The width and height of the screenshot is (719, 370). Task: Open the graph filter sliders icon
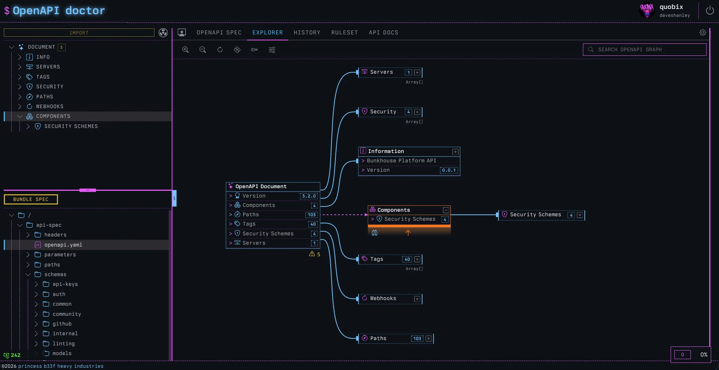(272, 50)
